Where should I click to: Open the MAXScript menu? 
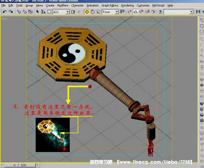[158, 6]
